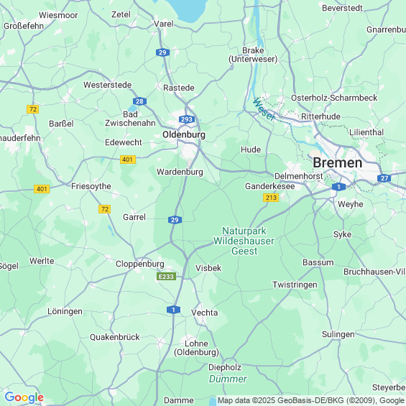Open the Google logo link
This screenshot has width=406, height=406.
coord(24,397)
